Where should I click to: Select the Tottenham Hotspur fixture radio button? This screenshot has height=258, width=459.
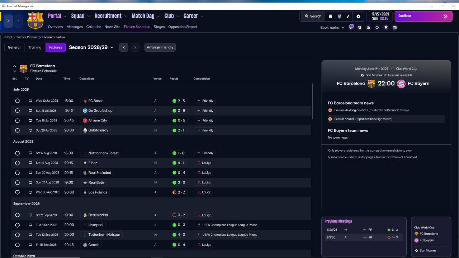(17, 235)
